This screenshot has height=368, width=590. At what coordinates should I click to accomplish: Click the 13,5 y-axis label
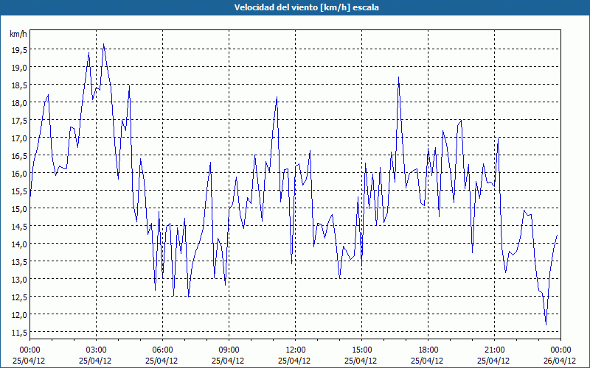18,261
